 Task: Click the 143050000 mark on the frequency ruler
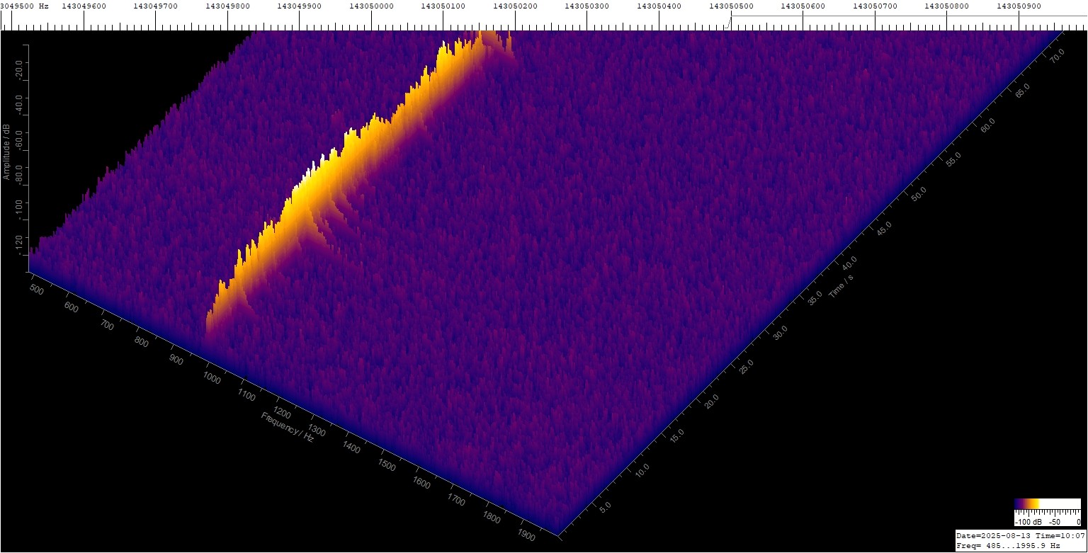pos(371,6)
